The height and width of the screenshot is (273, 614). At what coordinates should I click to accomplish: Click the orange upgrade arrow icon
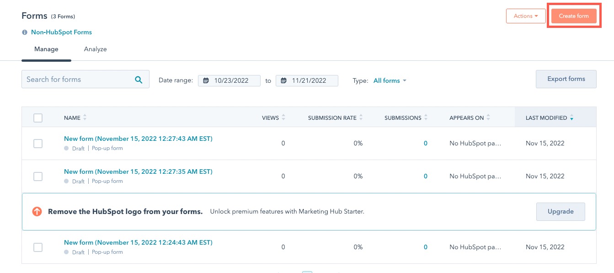[37, 212]
